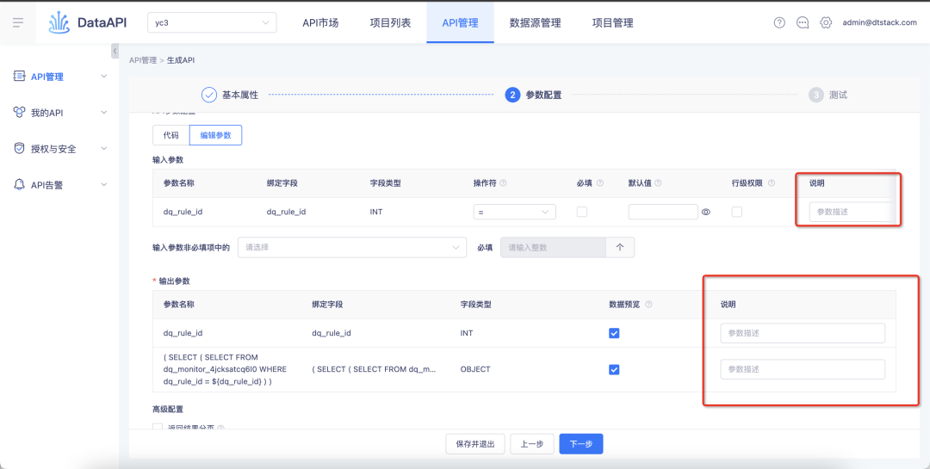Click the 我的API sidebar icon
Screen dimensions: 930x469
tap(20, 112)
